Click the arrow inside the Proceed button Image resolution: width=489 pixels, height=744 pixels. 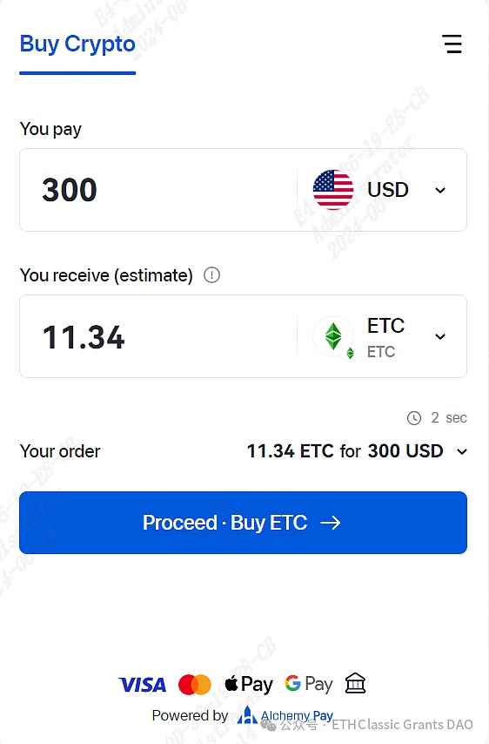331,523
